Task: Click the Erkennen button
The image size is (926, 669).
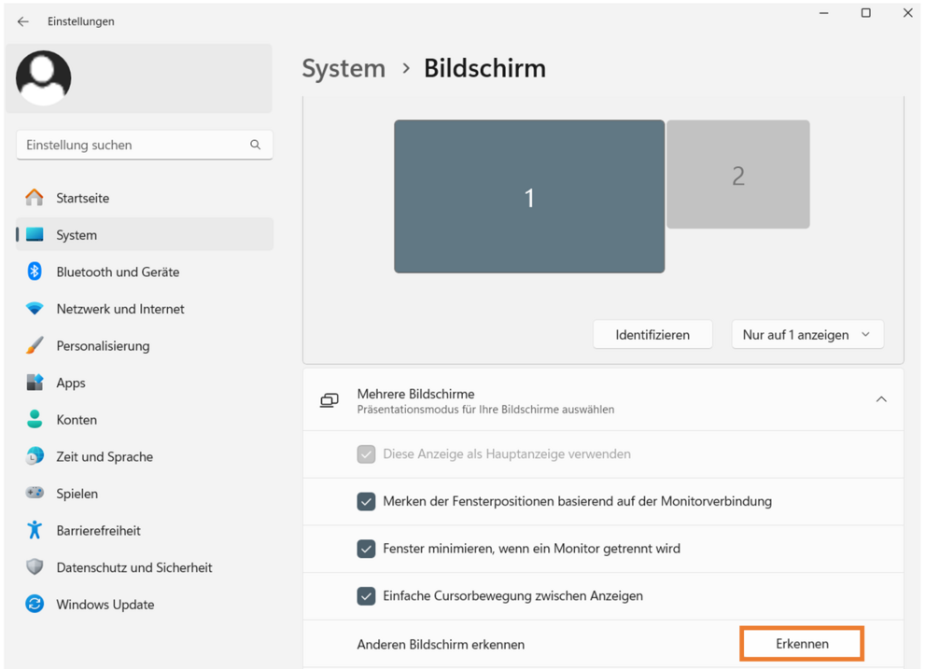Action: coord(802,644)
